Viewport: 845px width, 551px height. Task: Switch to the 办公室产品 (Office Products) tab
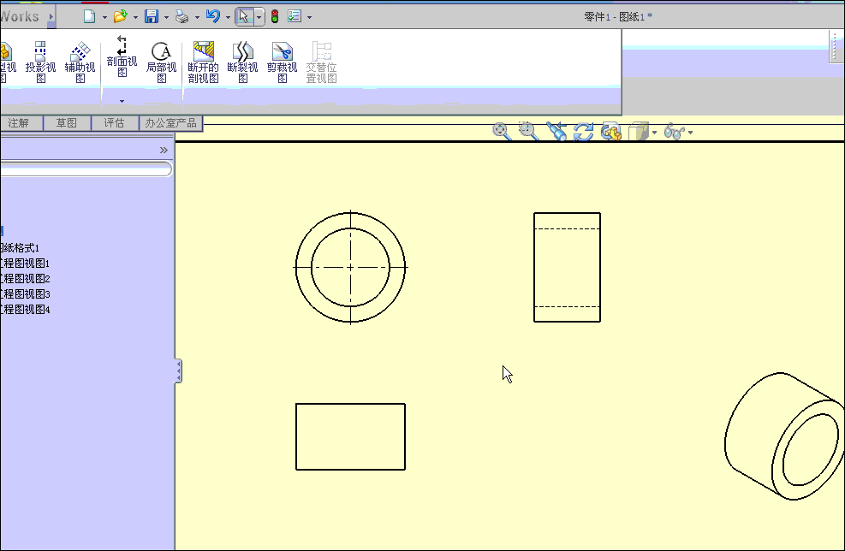tap(171, 123)
